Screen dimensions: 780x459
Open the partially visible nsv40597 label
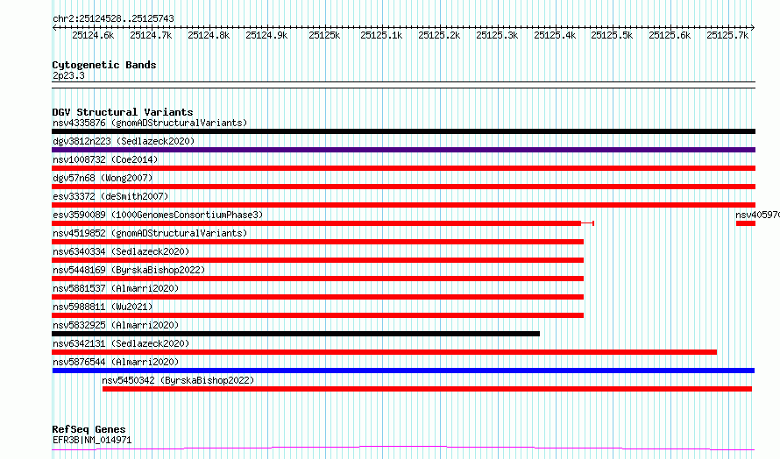click(757, 215)
